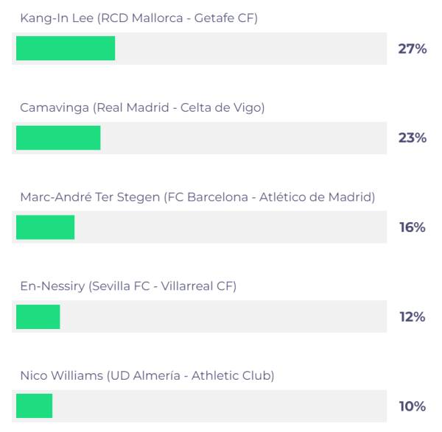
Task: Click the unfilled gray area of Ter Stegen's bar
Action: point(231,227)
